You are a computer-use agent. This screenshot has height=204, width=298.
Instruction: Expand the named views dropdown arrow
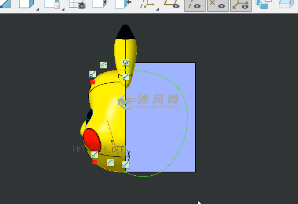pos(63,9)
